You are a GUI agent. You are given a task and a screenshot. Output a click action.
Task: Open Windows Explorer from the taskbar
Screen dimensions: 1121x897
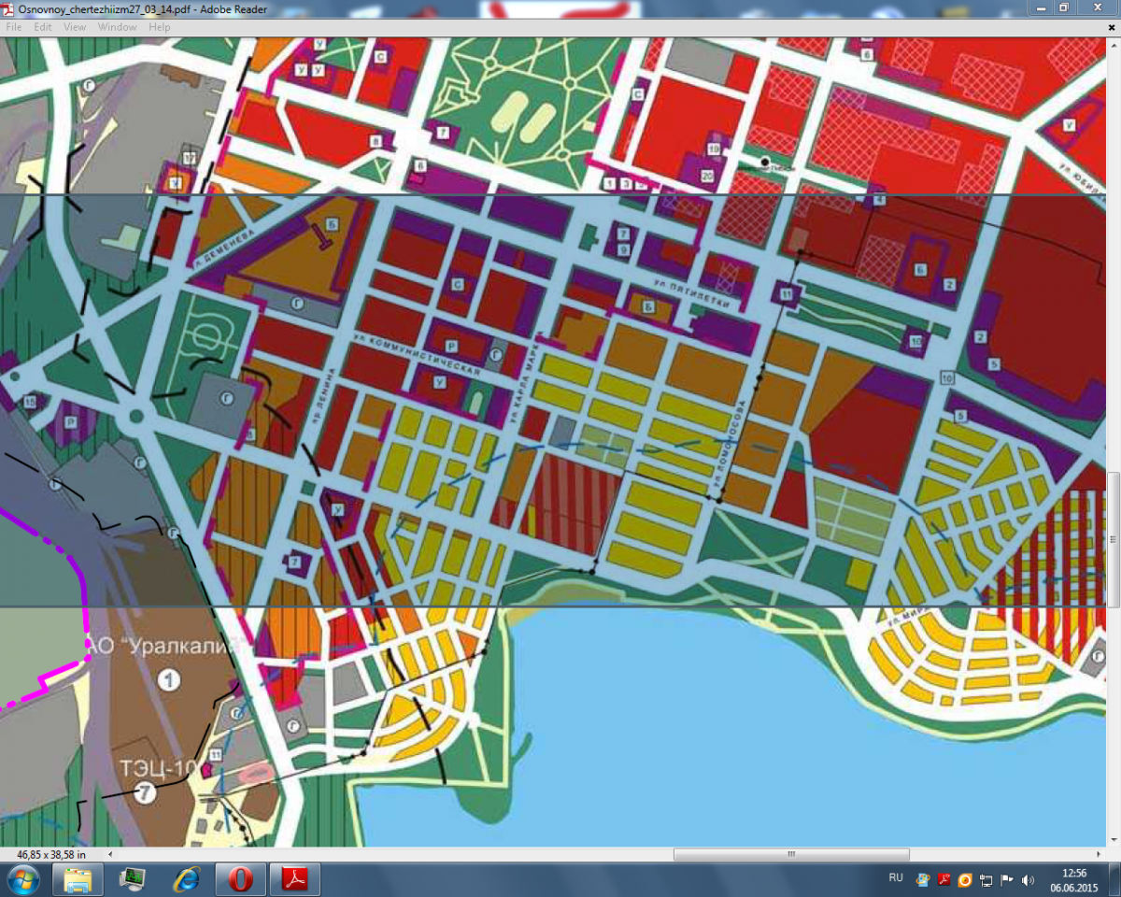coord(78,879)
